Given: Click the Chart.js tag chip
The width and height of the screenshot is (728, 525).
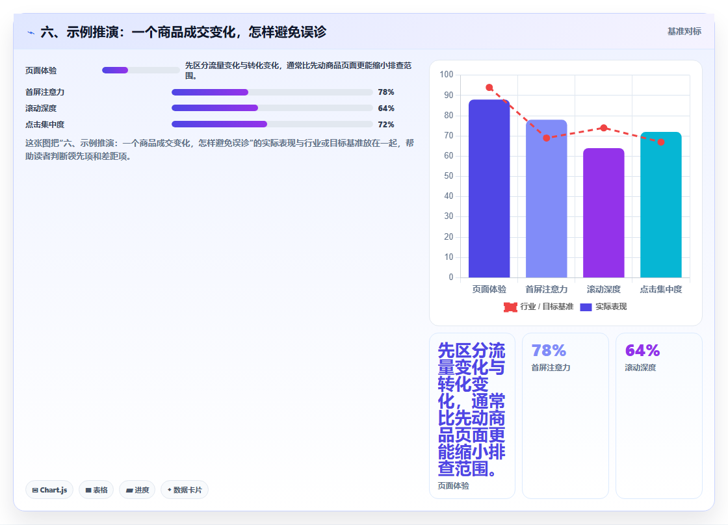Looking at the screenshot, I should pyautogui.click(x=49, y=490).
